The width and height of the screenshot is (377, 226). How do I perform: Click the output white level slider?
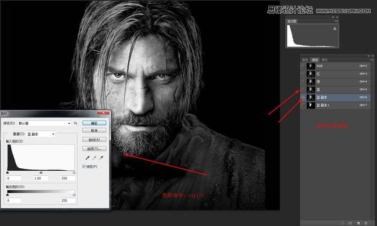point(74,195)
